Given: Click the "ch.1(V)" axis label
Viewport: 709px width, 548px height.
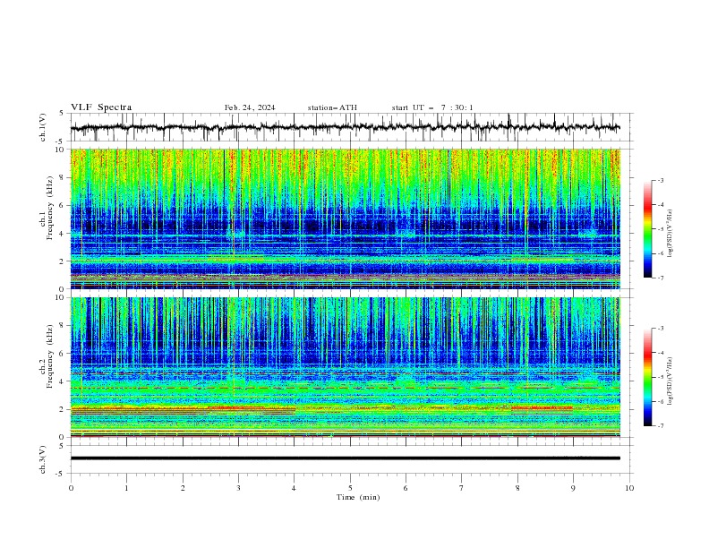Looking at the screenshot, I should click(x=43, y=127).
